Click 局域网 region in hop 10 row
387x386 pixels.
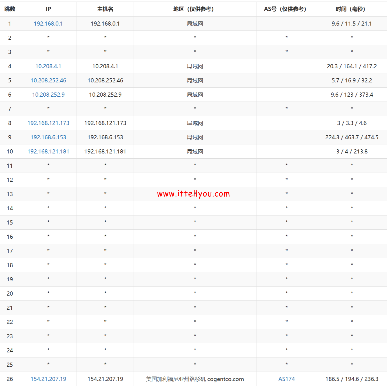[195, 151]
